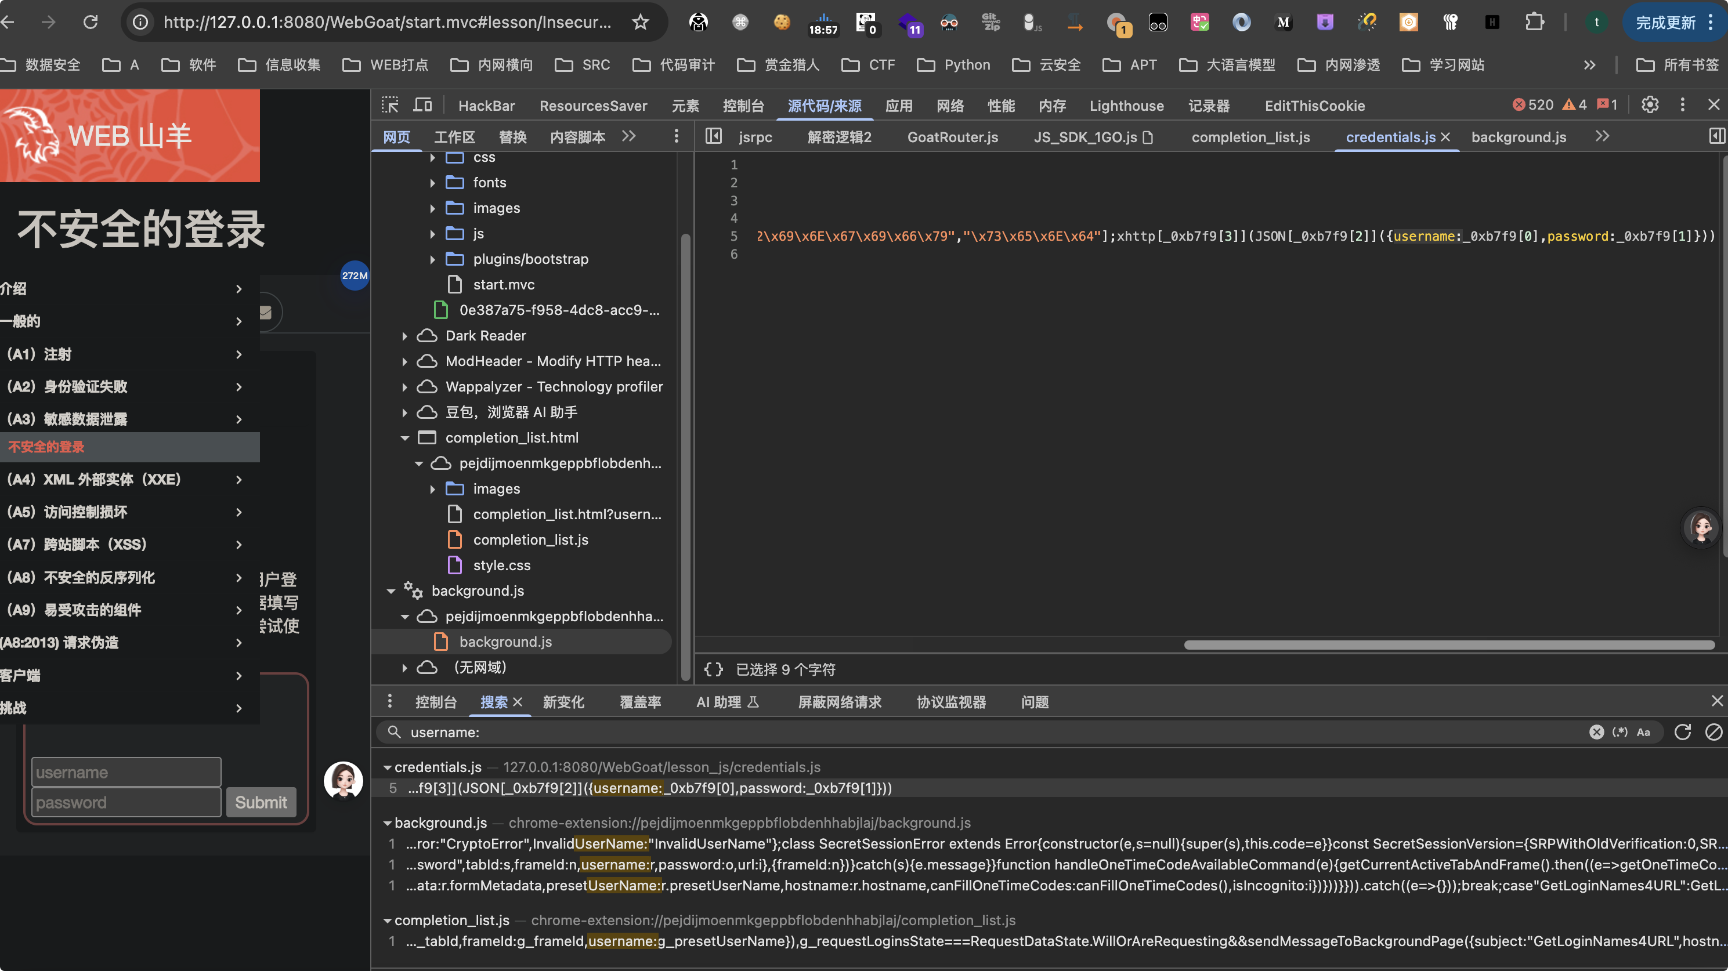Clear the search input text
Screen dimensions: 1728x971
[x=1596, y=731]
